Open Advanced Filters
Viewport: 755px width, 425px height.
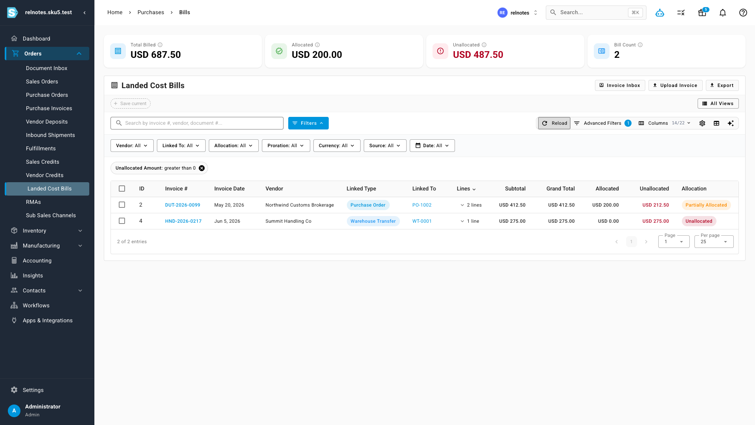pyautogui.click(x=602, y=123)
